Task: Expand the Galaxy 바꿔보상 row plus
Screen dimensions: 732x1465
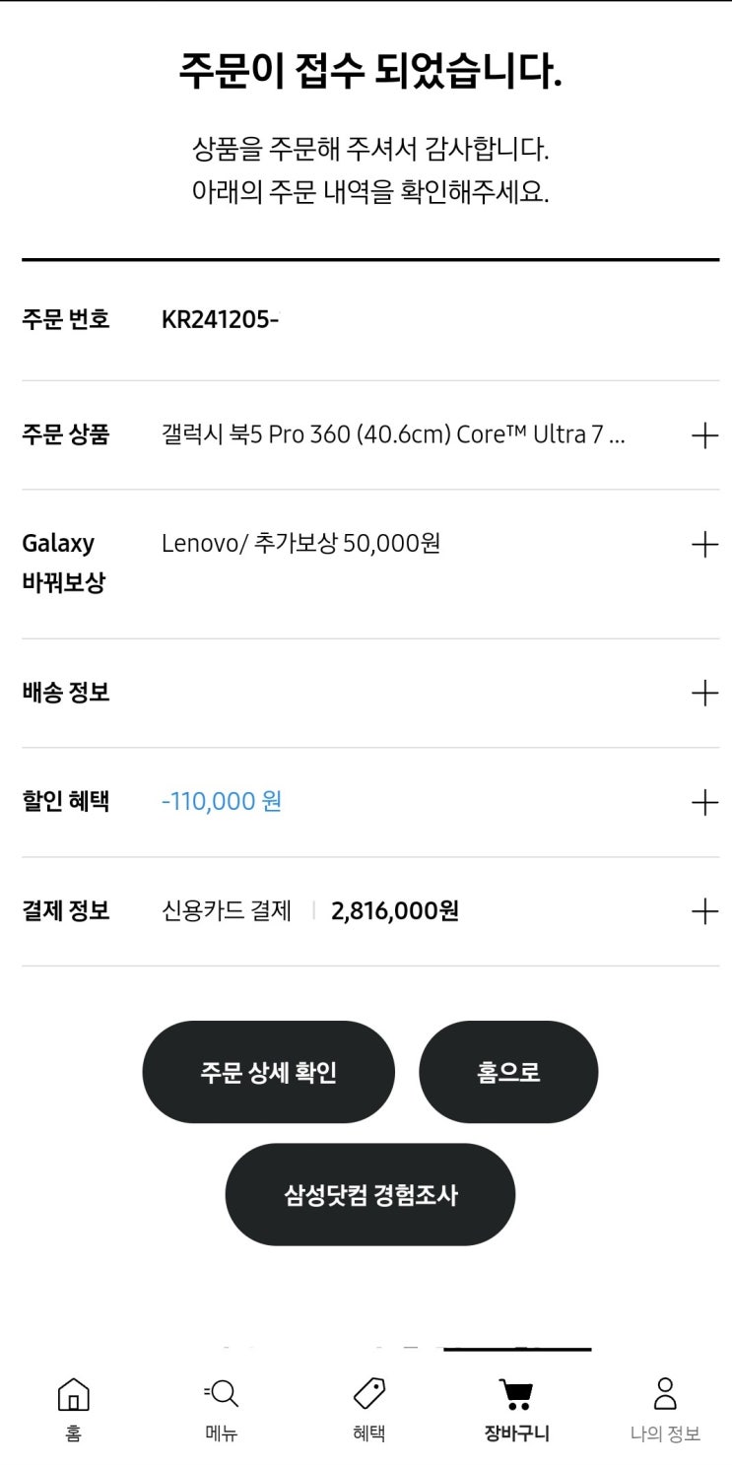Action: pos(704,545)
